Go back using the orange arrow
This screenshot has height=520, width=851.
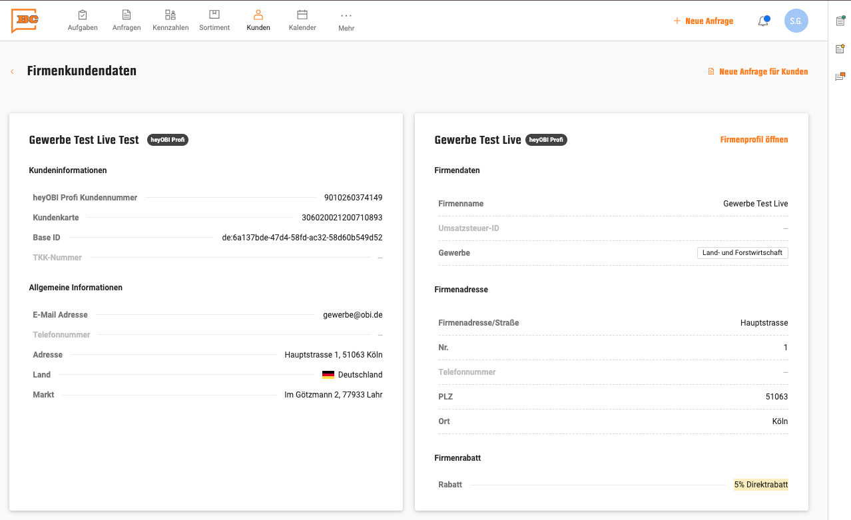[x=12, y=71]
